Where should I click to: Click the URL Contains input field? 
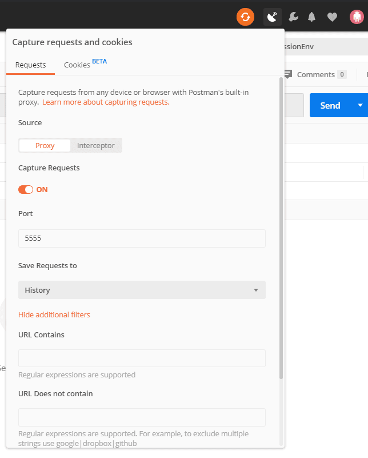pyautogui.click(x=142, y=358)
